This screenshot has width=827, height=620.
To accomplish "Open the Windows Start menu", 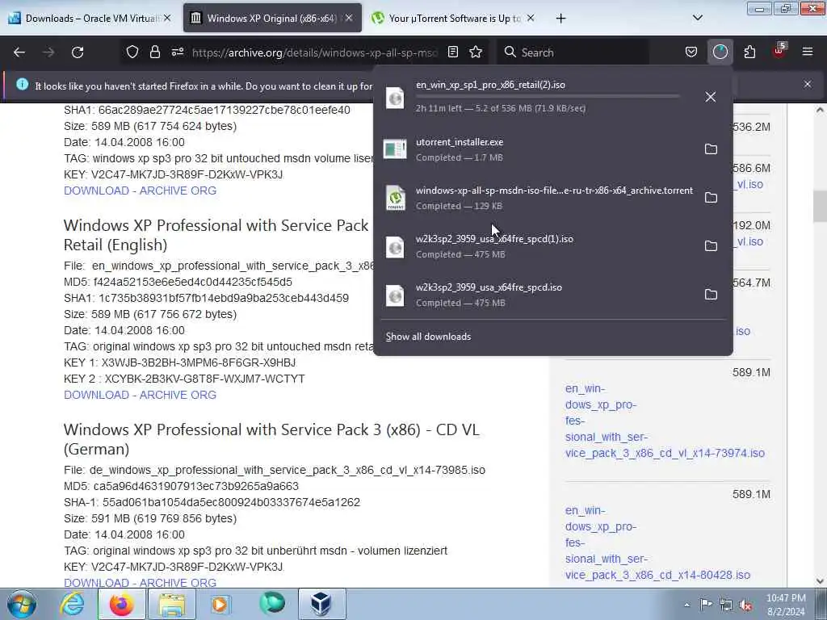I will pos(21,604).
